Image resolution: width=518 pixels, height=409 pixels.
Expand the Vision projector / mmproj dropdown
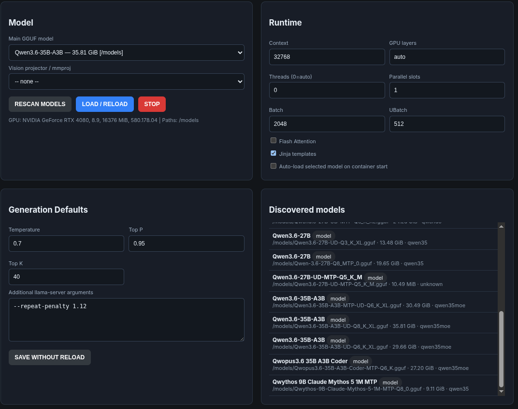click(x=127, y=82)
